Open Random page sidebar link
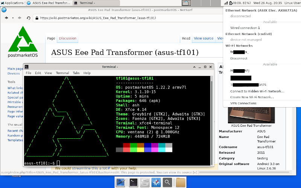The height and width of the screenshot is (188, 301). click(x=15, y=135)
